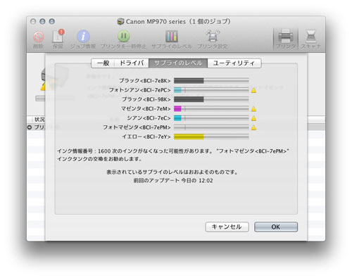
Task: Click ブラック BCI-7eBK ink level bar
Action: (211, 81)
